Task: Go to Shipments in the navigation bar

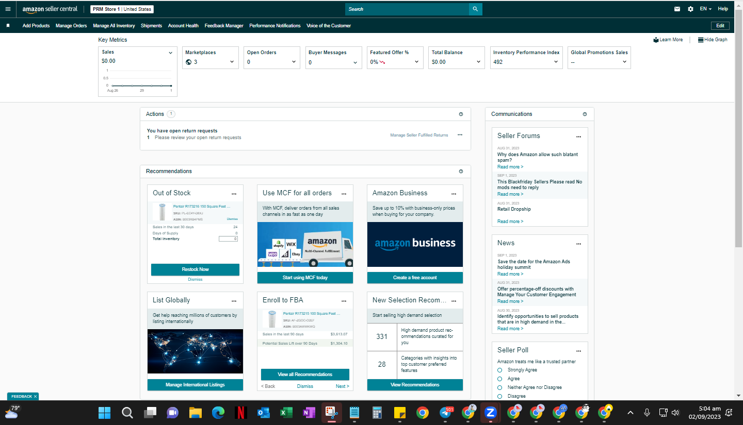Action: (x=151, y=26)
